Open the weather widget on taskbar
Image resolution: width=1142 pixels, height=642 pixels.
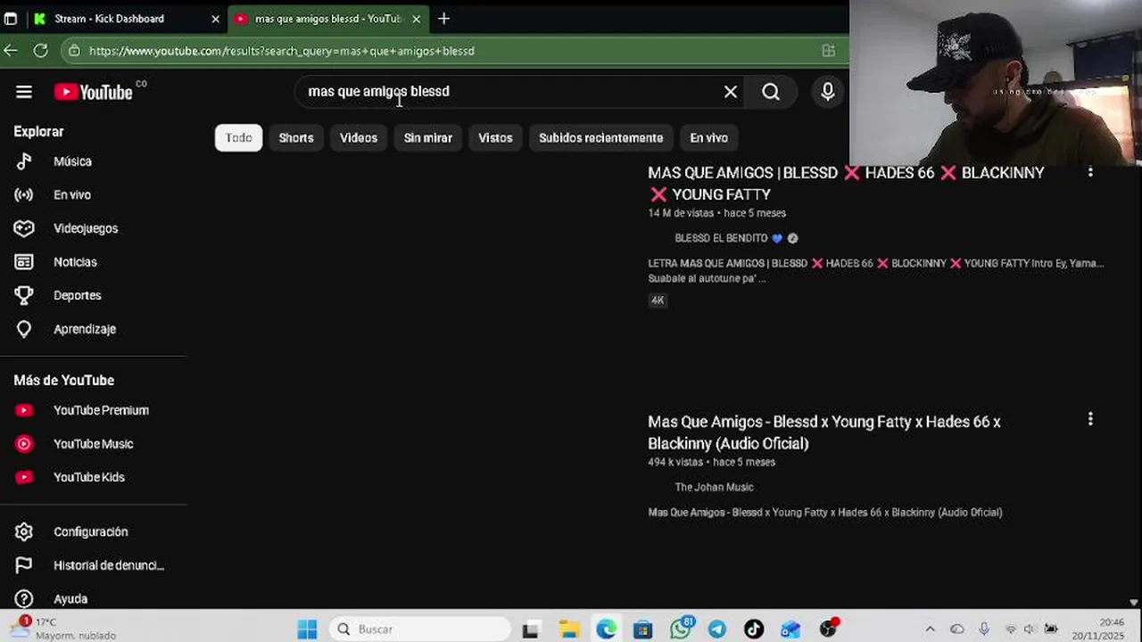[62, 629]
